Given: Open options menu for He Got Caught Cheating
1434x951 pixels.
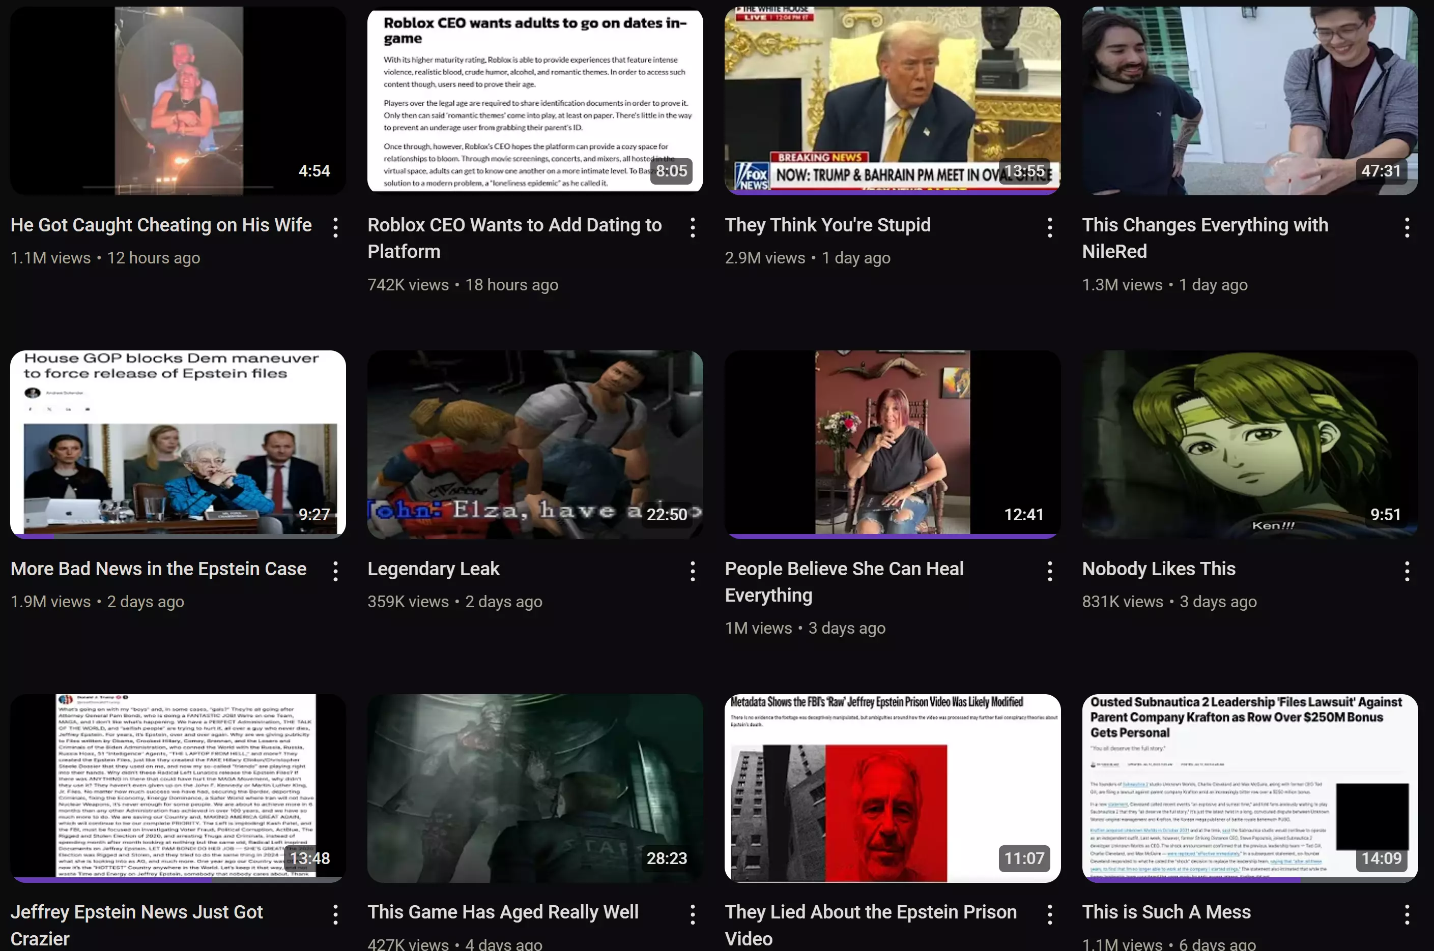Looking at the screenshot, I should (x=335, y=227).
